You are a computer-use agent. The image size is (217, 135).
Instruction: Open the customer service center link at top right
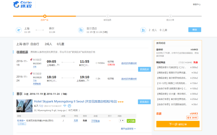pos(197,4)
